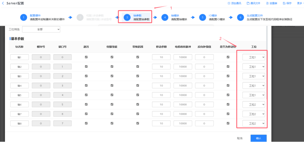Click the 电机每转脉冲 field for 轴2
304x142 pixels.
(183, 67)
